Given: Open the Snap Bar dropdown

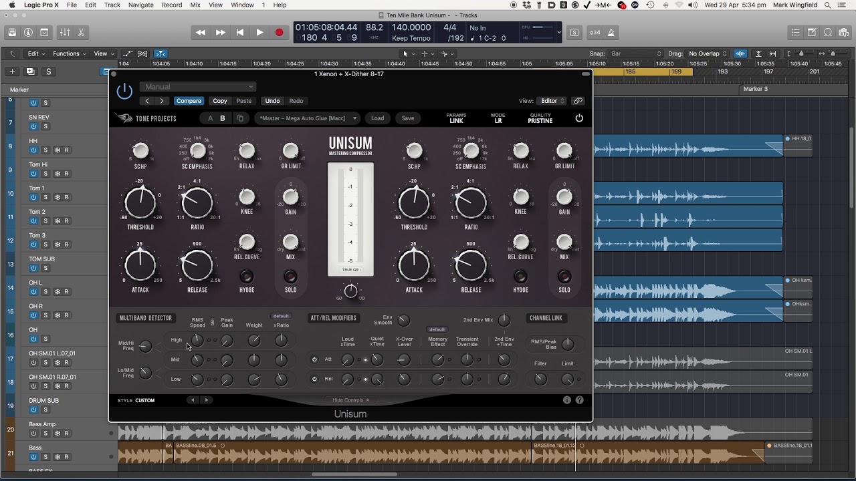Looking at the screenshot, I should point(636,53).
